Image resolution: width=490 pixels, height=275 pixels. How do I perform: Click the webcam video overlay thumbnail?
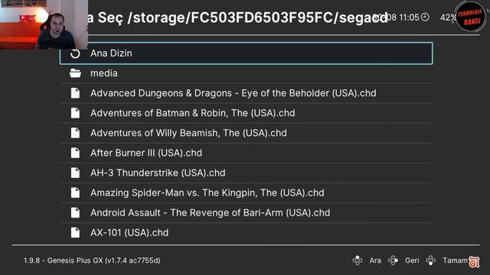point(44,24)
